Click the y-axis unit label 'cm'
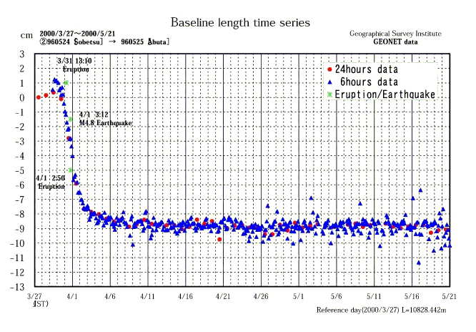 tap(26, 36)
